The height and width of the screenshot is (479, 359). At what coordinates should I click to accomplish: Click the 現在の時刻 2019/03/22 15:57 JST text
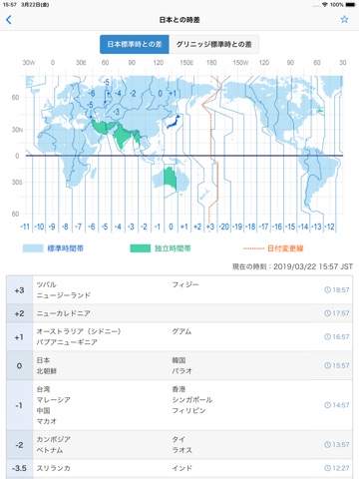click(x=292, y=266)
